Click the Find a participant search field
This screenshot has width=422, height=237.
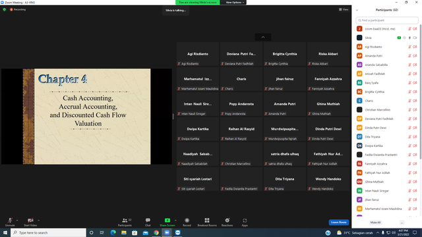[x=387, y=20]
